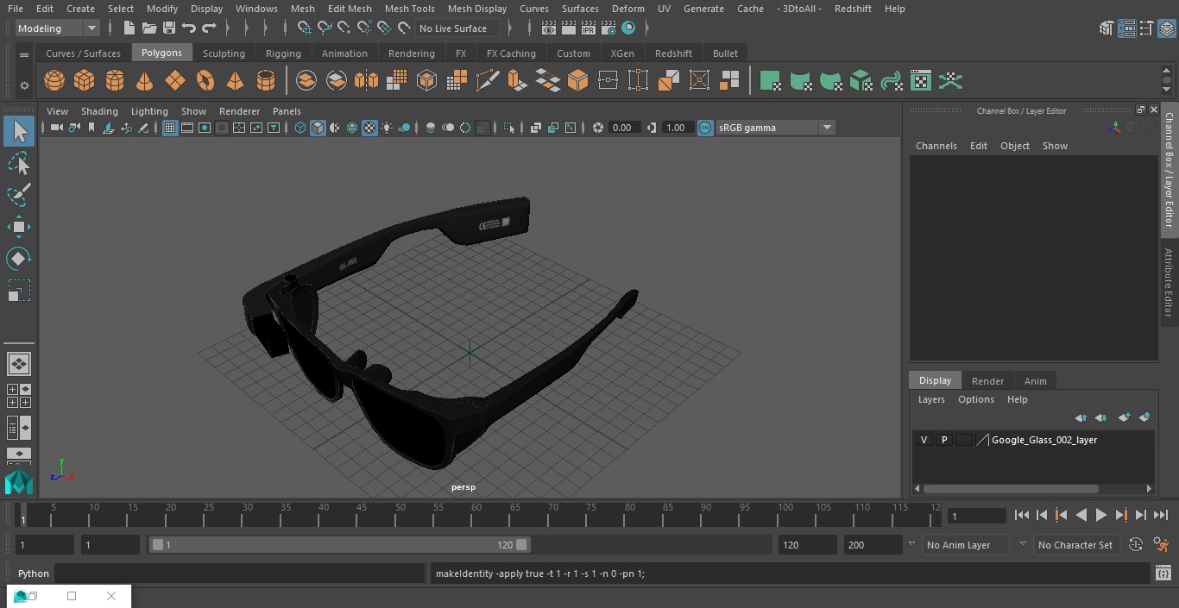
Task: Toggle the viewport color management ON button
Action: coord(705,128)
